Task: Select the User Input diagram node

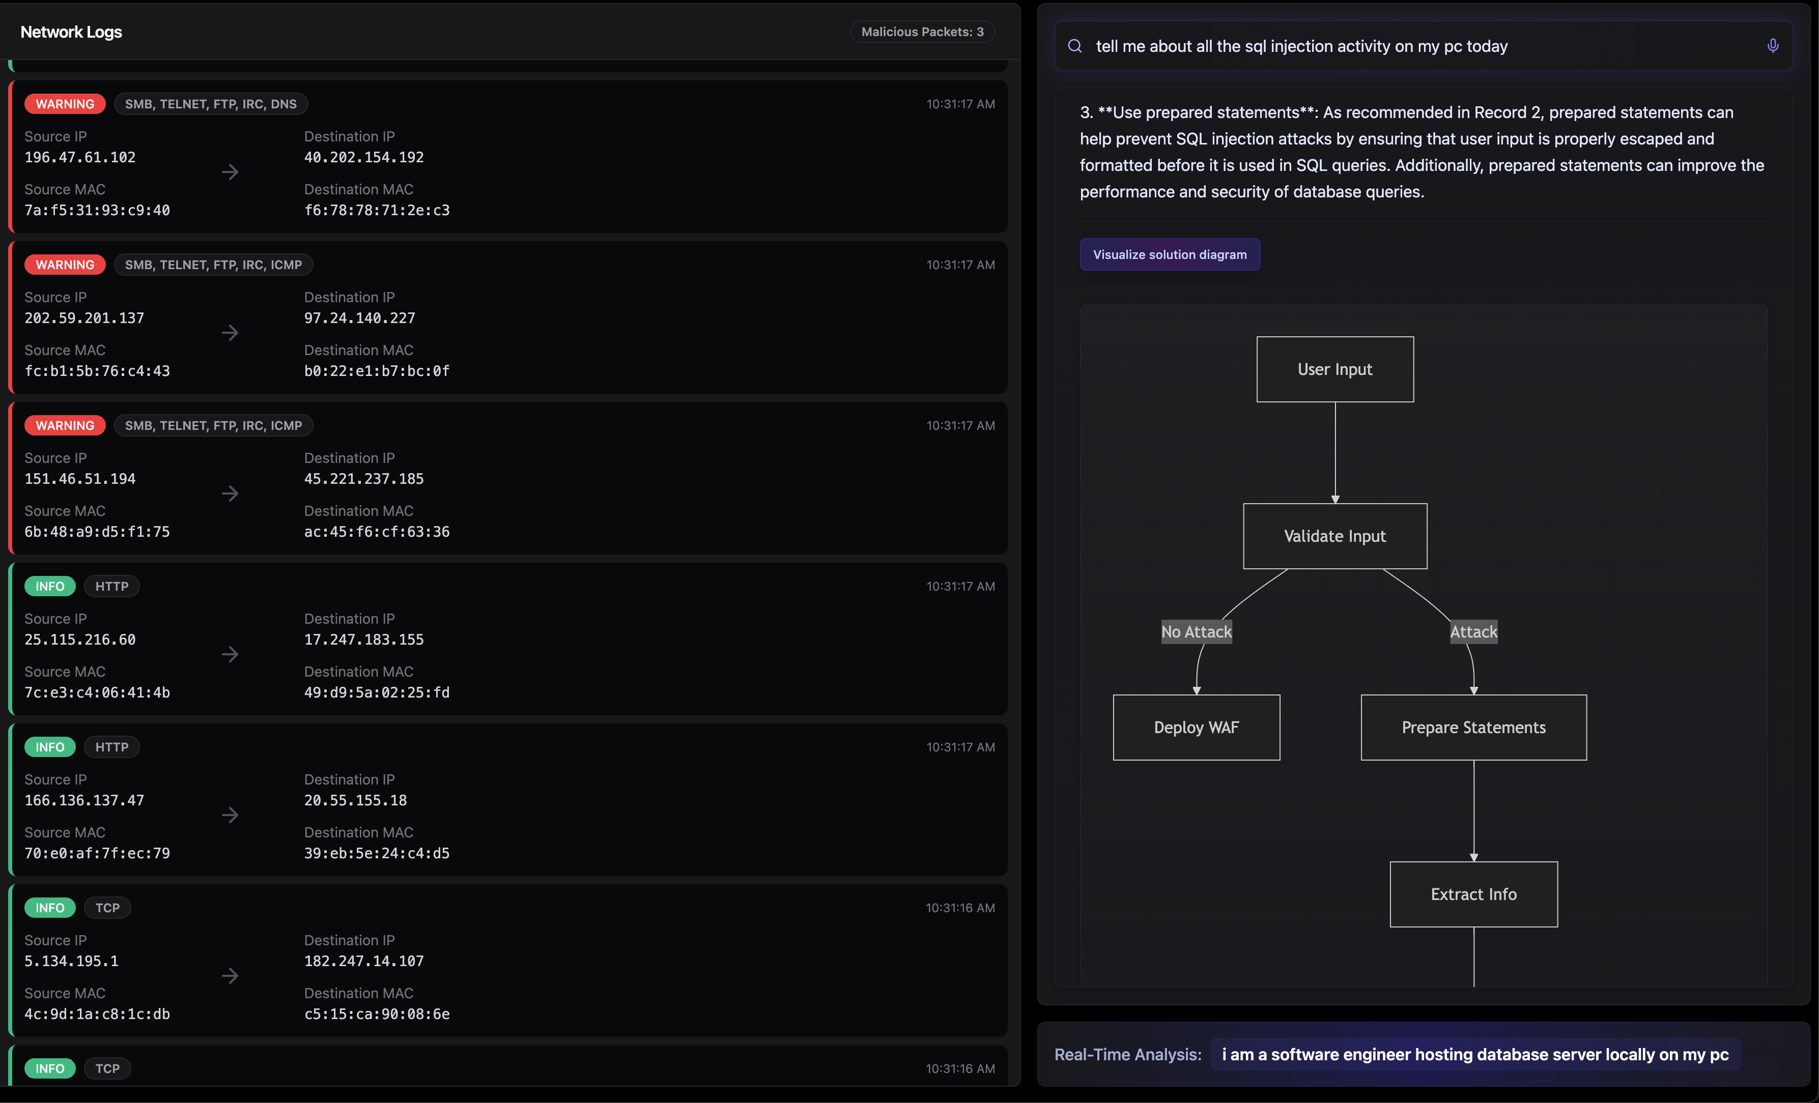Action: pos(1334,370)
